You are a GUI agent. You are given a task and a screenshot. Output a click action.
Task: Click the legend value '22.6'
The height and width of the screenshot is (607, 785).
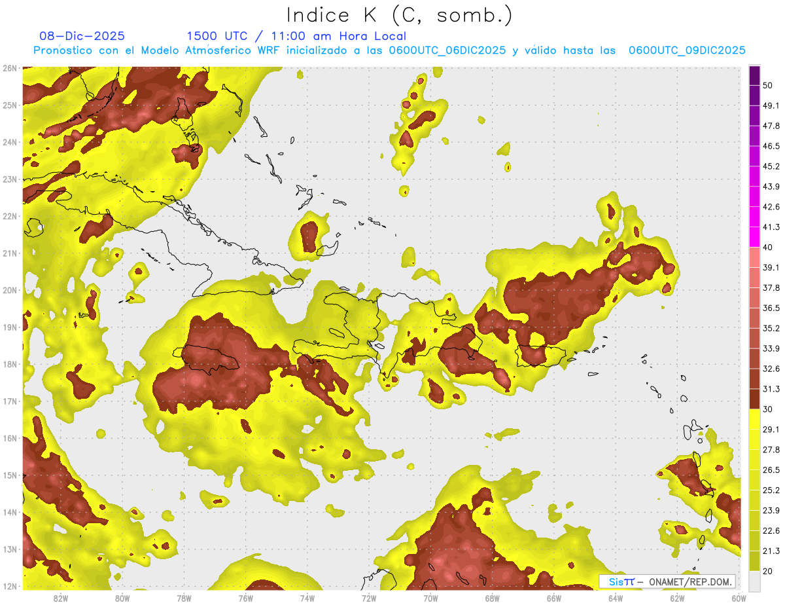click(x=771, y=531)
